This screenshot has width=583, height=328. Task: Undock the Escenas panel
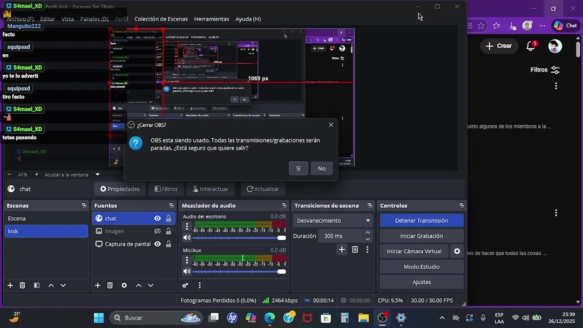coord(84,206)
